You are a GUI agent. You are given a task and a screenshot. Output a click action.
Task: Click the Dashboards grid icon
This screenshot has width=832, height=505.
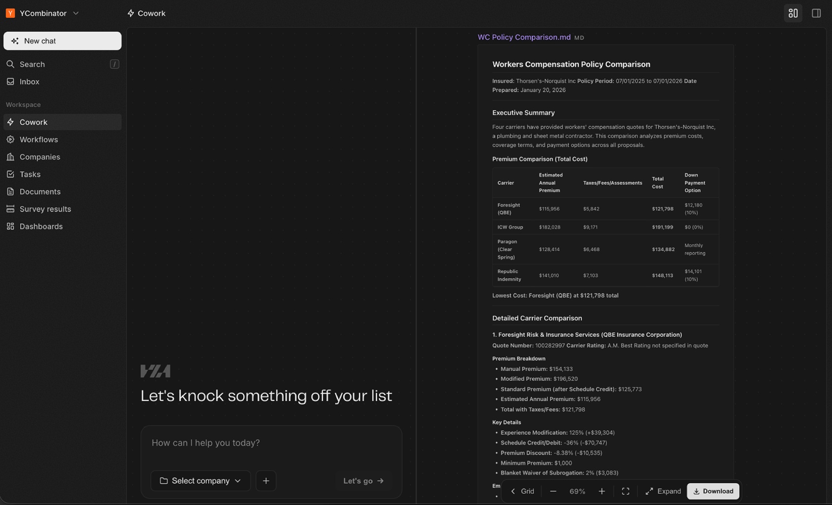pyautogui.click(x=10, y=226)
